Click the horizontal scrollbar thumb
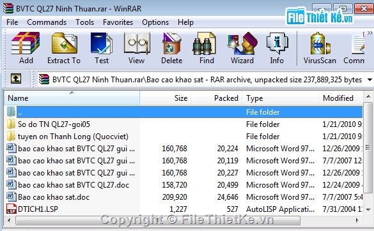The width and height of the screenshot is (374, 231). 158,220
